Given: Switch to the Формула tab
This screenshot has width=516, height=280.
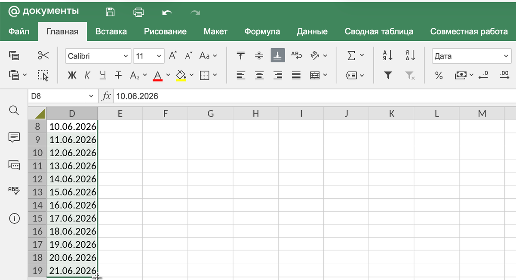Looking at the screenshot, I should (x=262, y=31).
